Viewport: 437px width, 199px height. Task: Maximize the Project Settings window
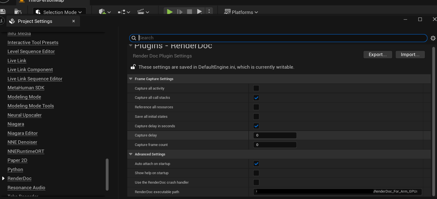[x=420, y=19]
